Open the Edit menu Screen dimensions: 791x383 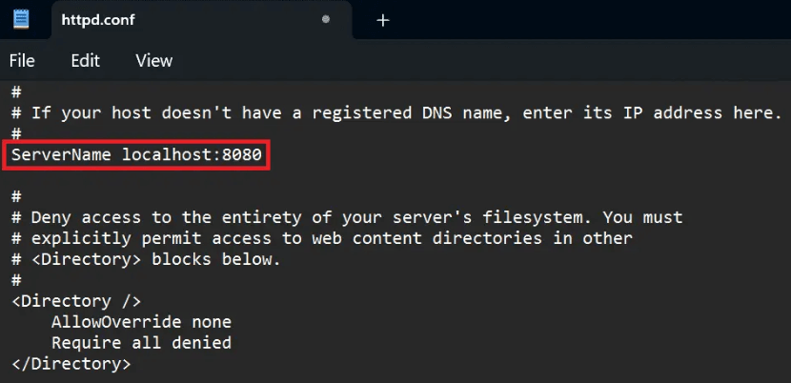(x=85, y=61)
